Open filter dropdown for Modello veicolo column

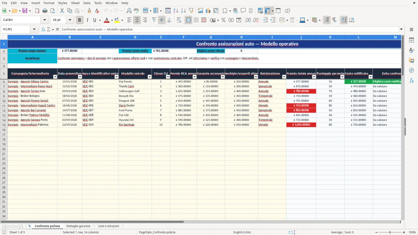pyautogui.click(x=149, y=77)
